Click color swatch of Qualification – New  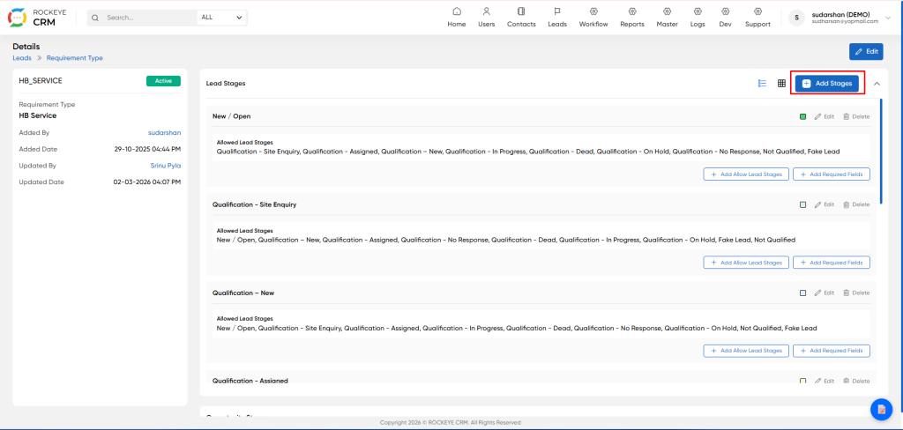click(x=802, y=293)
